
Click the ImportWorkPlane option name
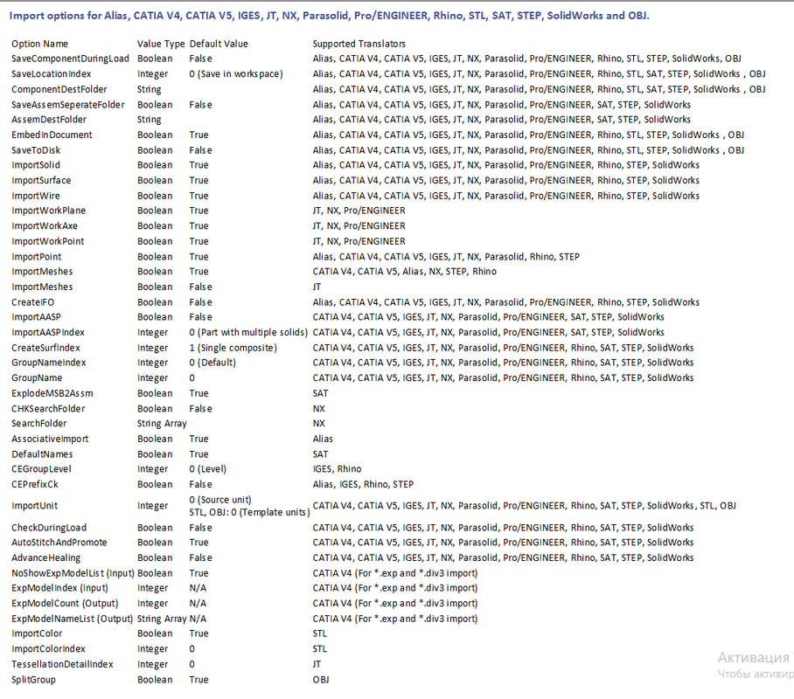pos(49,211)
